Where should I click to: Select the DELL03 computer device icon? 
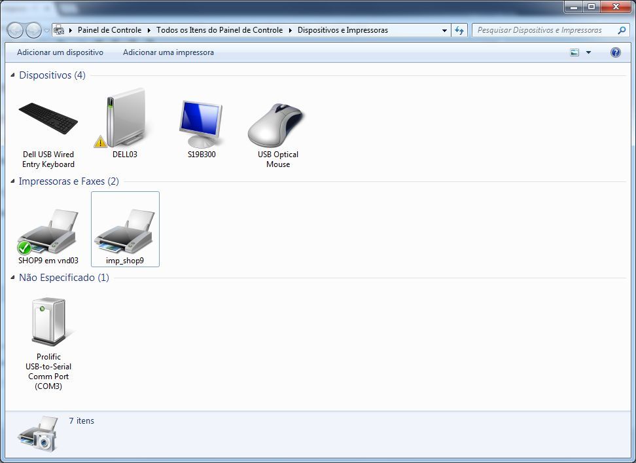coord(125,124)
